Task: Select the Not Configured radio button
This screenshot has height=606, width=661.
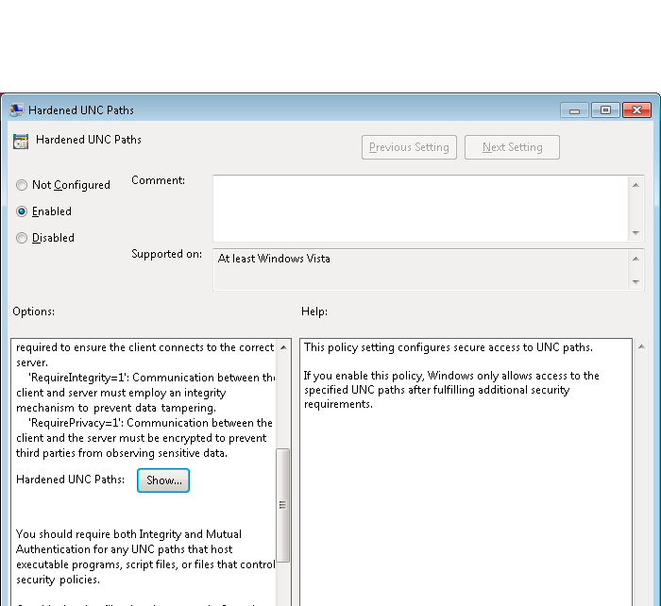Action: (22, 185)
